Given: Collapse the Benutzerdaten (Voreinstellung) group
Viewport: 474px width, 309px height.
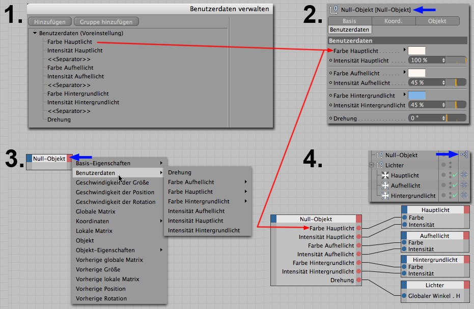Looking at the screenshot, I should coord(35,33).
